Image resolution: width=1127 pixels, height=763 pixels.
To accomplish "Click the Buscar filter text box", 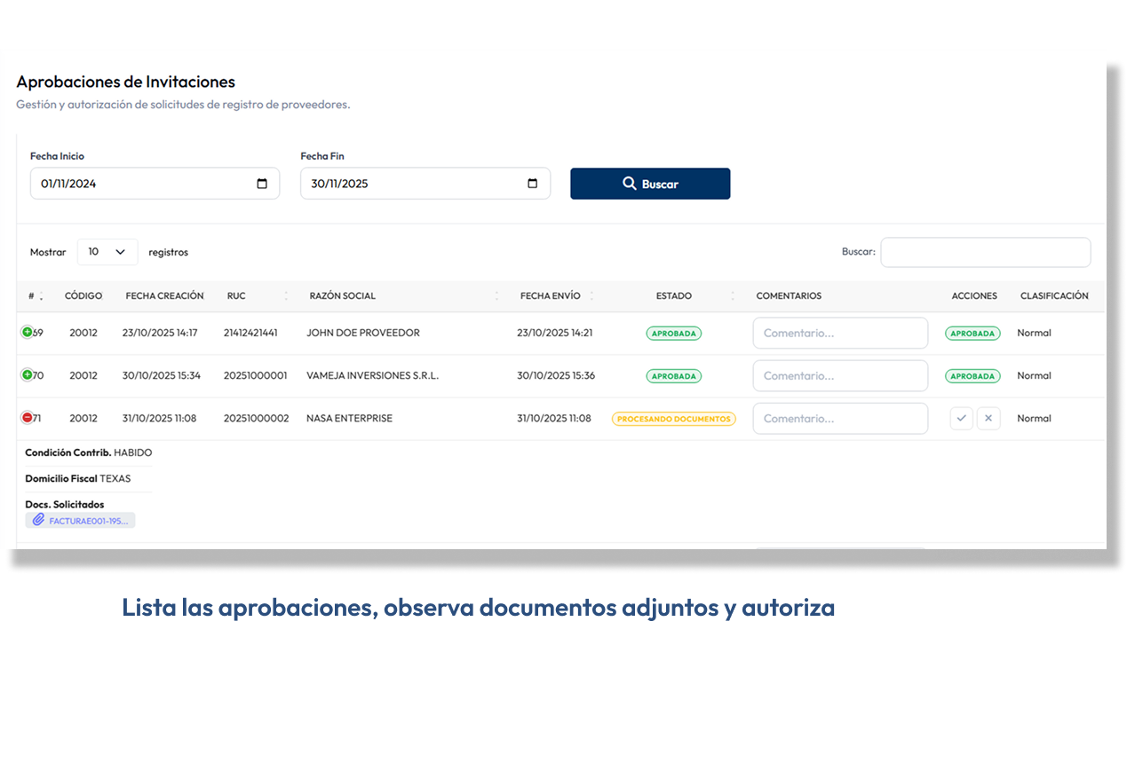I will coord(985,252).
